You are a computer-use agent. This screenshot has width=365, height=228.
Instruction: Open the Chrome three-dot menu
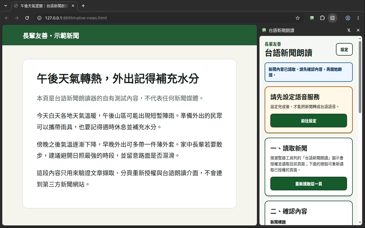(x=358, y=18)
